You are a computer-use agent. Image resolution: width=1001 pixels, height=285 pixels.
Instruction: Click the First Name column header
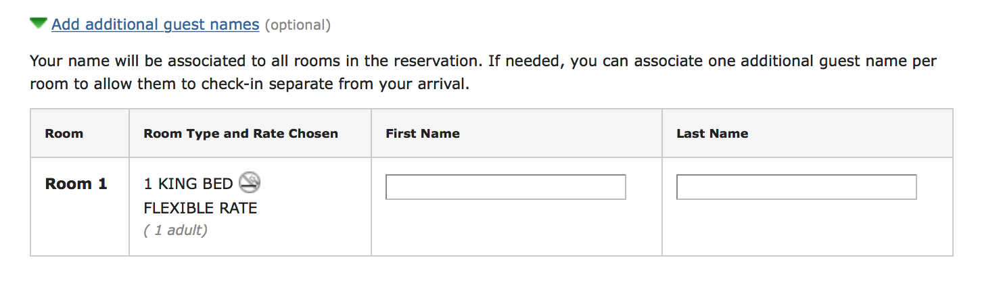pyautogui.click(x=423, y=134)
